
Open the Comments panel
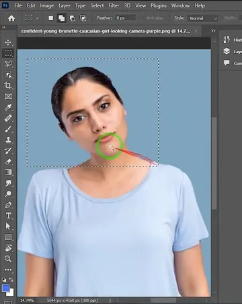[232, 63]
